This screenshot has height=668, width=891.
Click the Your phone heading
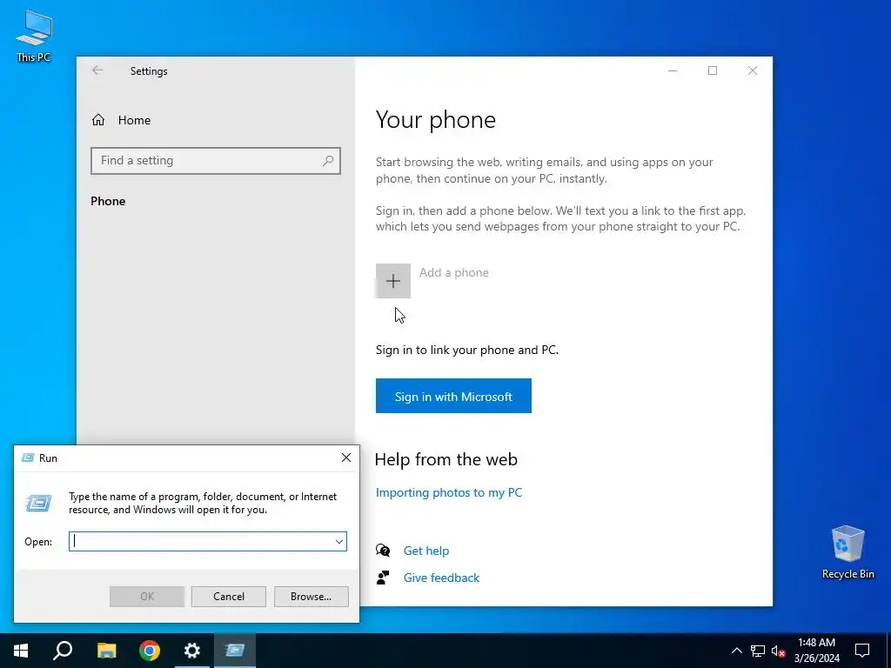pos(436,120)
